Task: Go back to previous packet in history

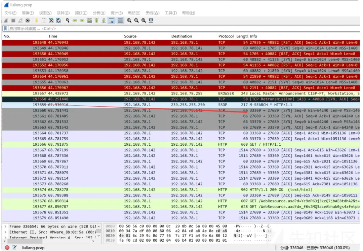Action: tap(75, 21)
